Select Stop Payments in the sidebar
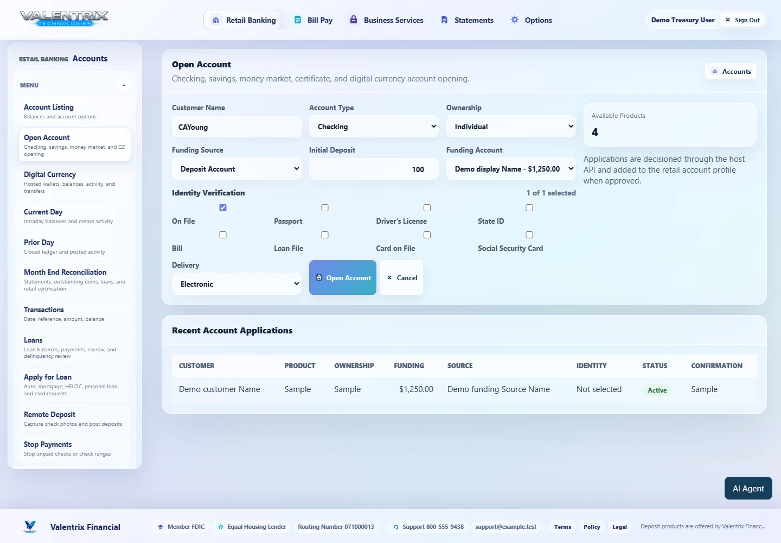This screenshot has width=781, height=543. (x=75, y=449)
